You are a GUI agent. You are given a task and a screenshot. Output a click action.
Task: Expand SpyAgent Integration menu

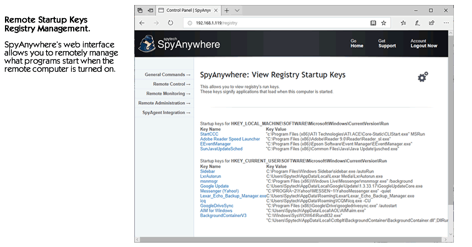pyautogui.click(x=167, y=112)
